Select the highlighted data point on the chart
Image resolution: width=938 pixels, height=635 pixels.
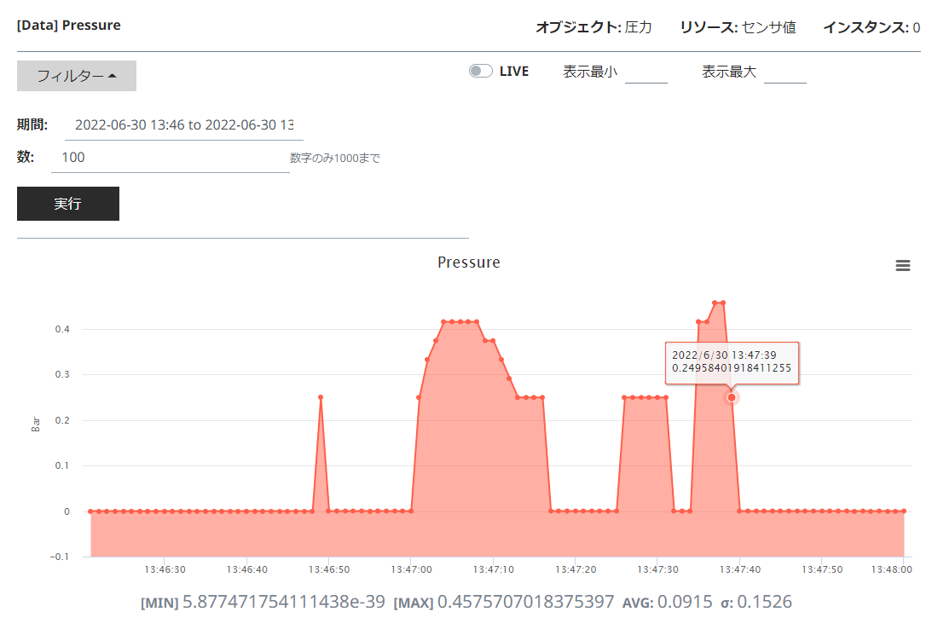732,397
